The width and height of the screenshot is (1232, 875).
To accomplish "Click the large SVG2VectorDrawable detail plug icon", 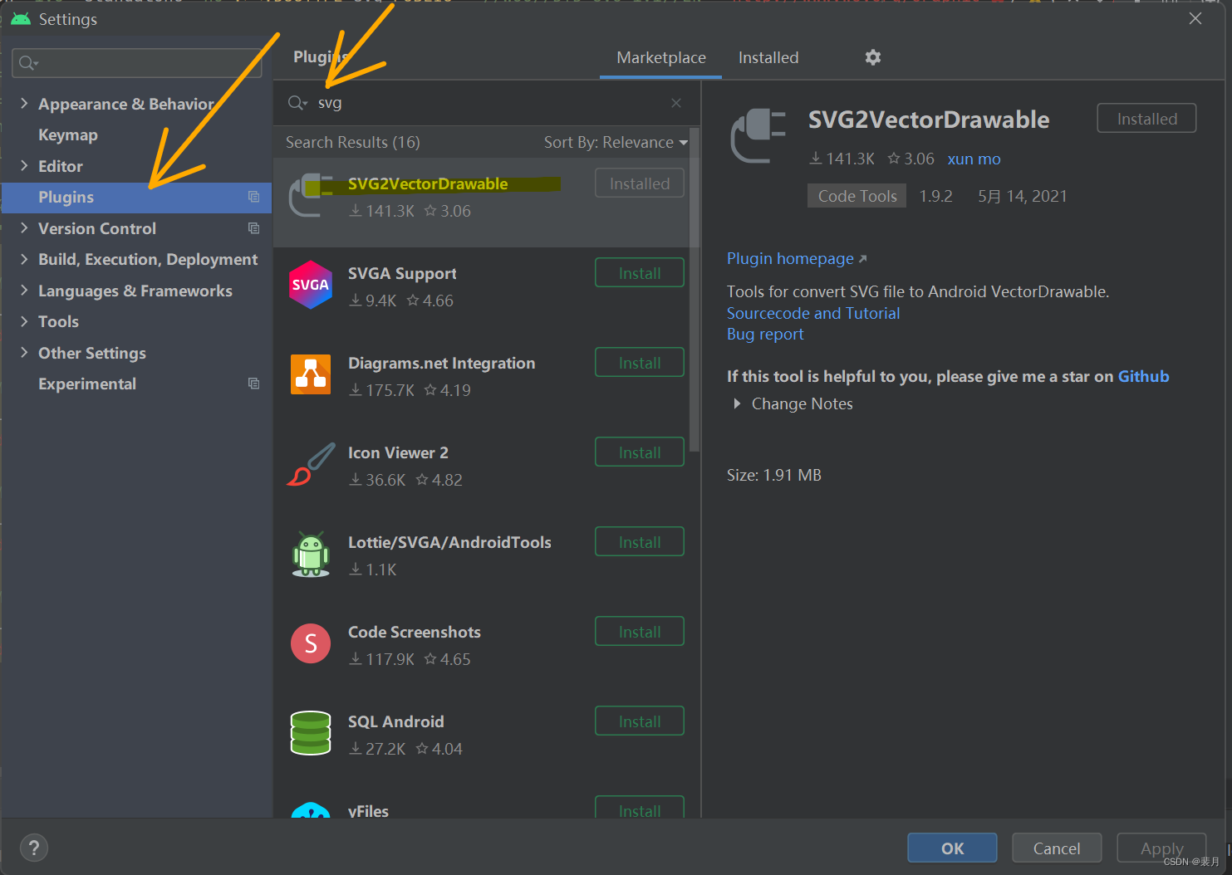I will pyautogui.click(x=758, y=135).
